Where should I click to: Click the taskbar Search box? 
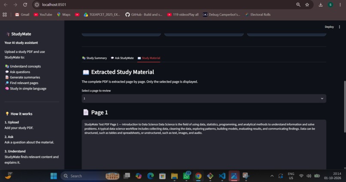[x=90, y=176]
